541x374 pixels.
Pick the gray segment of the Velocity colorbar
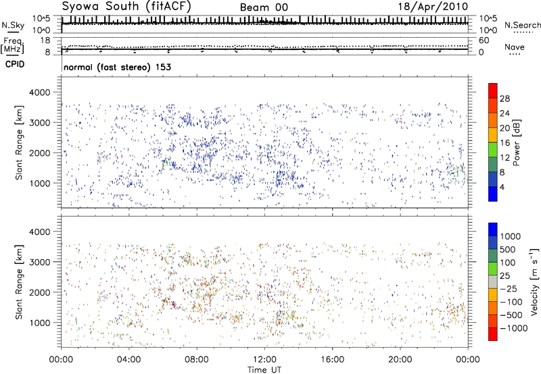click(x=493, y=282)
